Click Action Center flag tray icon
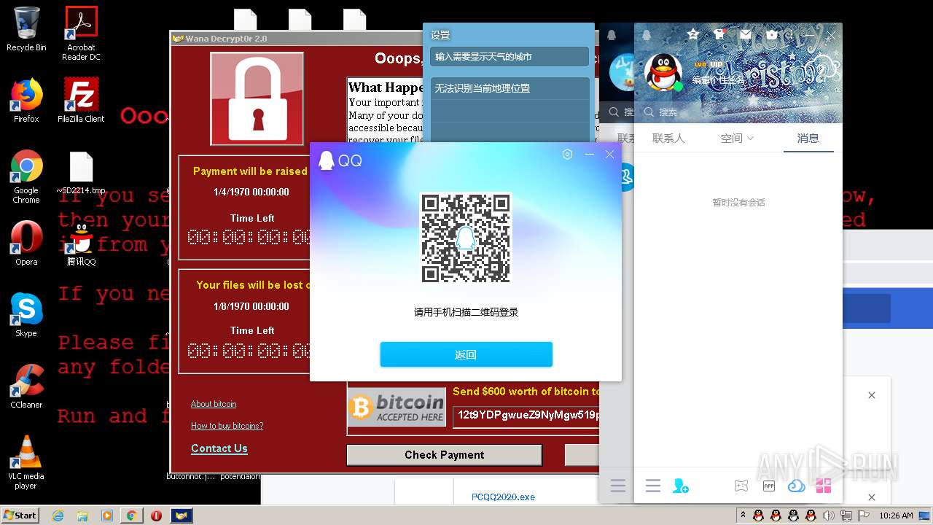This screenshot has height=525, width=933. pyautogui.click(x=864, y=516)
